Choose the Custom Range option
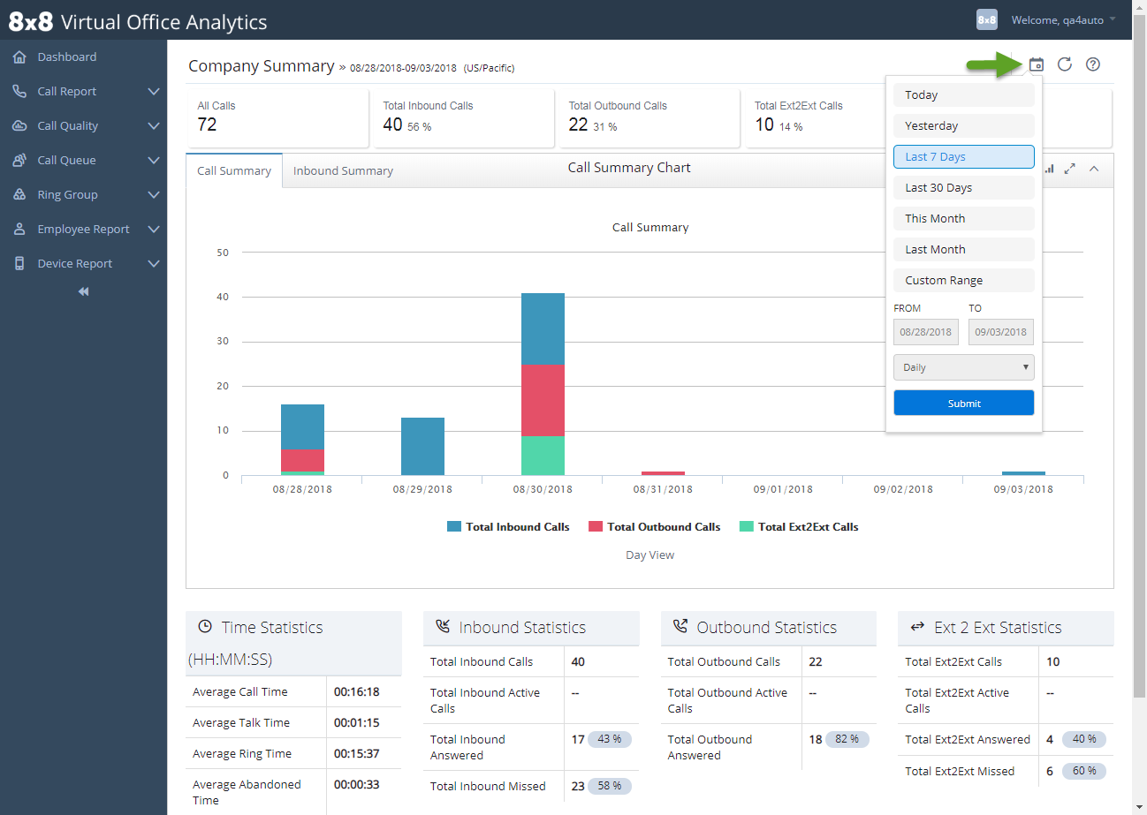1147x815 pixels. pyautogui.click(x=963, y=280)
